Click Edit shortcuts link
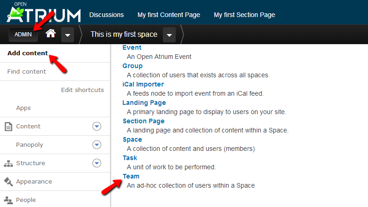 pyautogui.click(x=82, y=90)
